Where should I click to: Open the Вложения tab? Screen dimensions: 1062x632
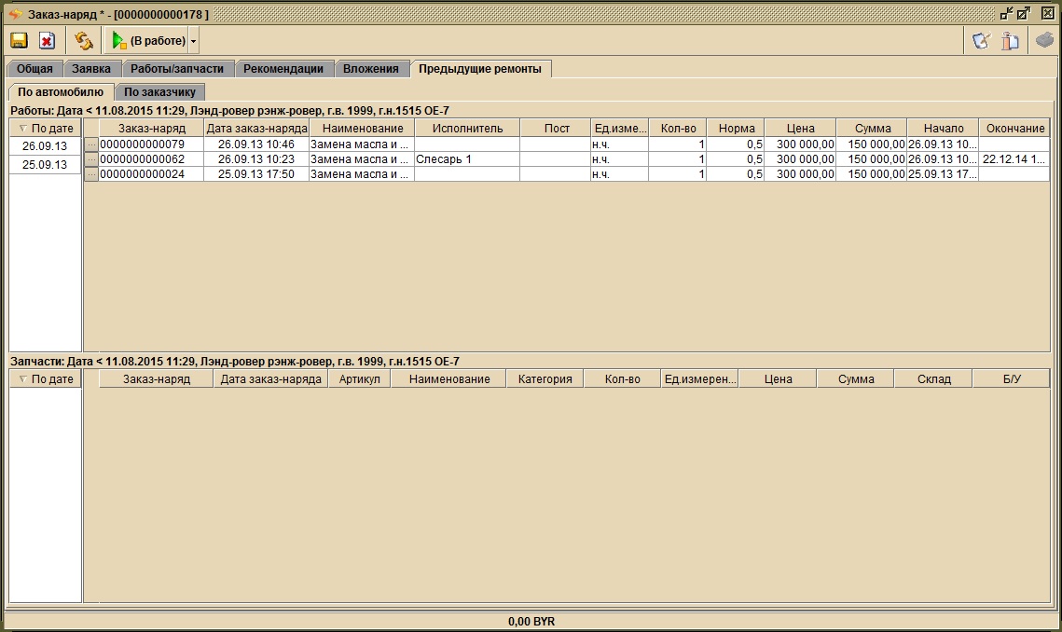pyautogui.click(x=370, y=68)
